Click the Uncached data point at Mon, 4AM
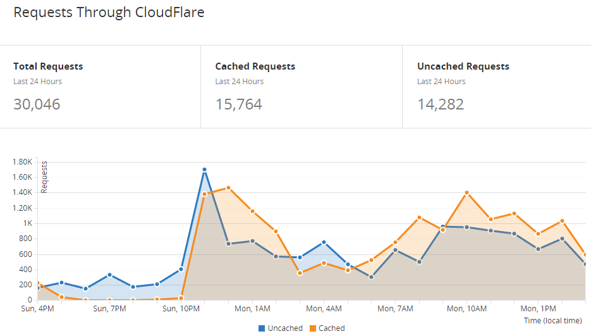The height and width of the screenshot is (336, 591). point(324,242)
